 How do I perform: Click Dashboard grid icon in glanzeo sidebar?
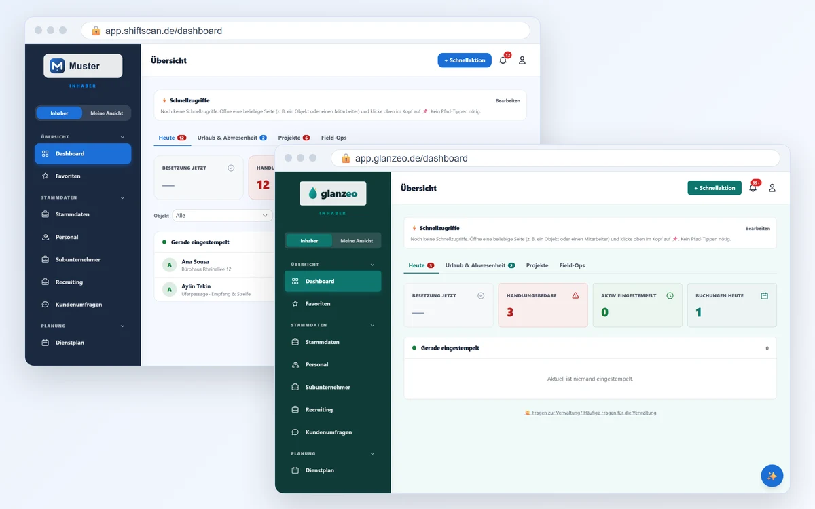[x=295, y=281]
